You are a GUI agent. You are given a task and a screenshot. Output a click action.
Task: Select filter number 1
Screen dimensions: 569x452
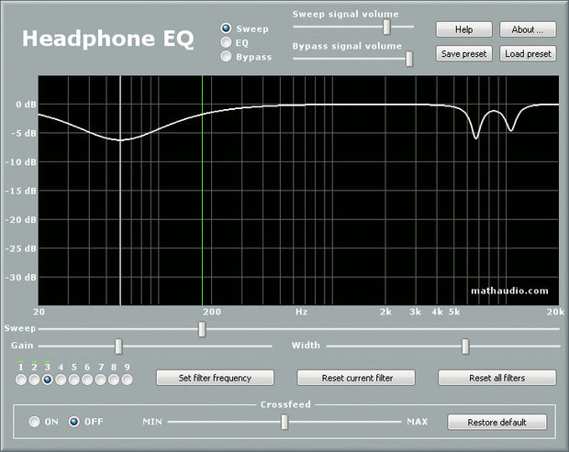tap(21, 380)
